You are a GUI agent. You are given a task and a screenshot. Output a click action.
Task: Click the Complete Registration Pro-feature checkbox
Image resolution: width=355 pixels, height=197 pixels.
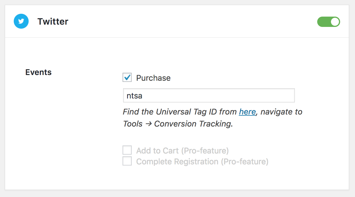point(127,161)
